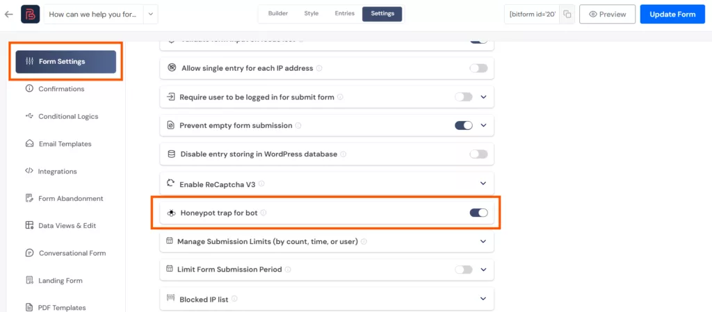Switch to the Builder tab
This screenshot has width=712, height=312.
tap(278, 14)
